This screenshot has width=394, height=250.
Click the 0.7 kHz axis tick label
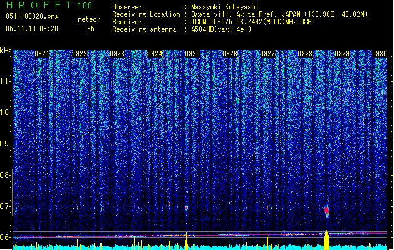[5, 206]
